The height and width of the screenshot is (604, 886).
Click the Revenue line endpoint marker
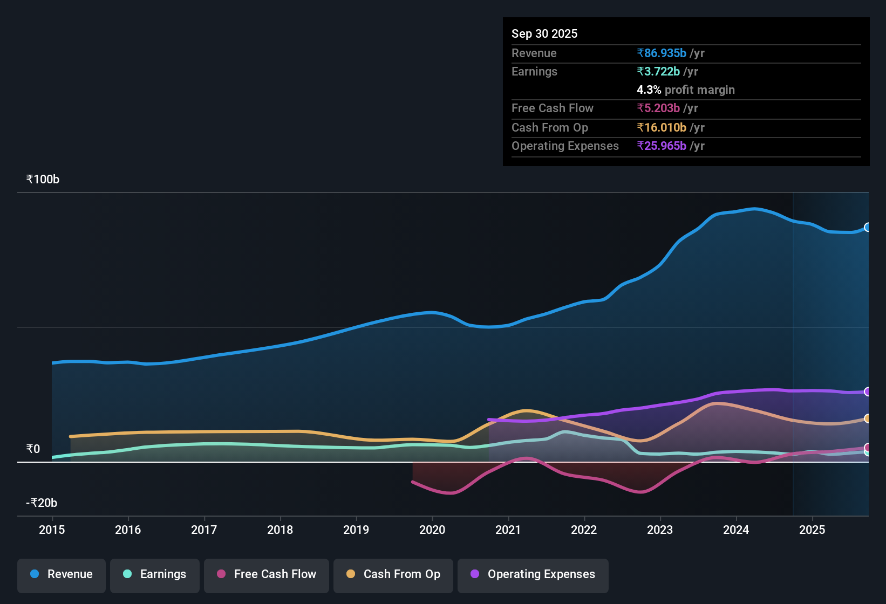coord(868,228)
